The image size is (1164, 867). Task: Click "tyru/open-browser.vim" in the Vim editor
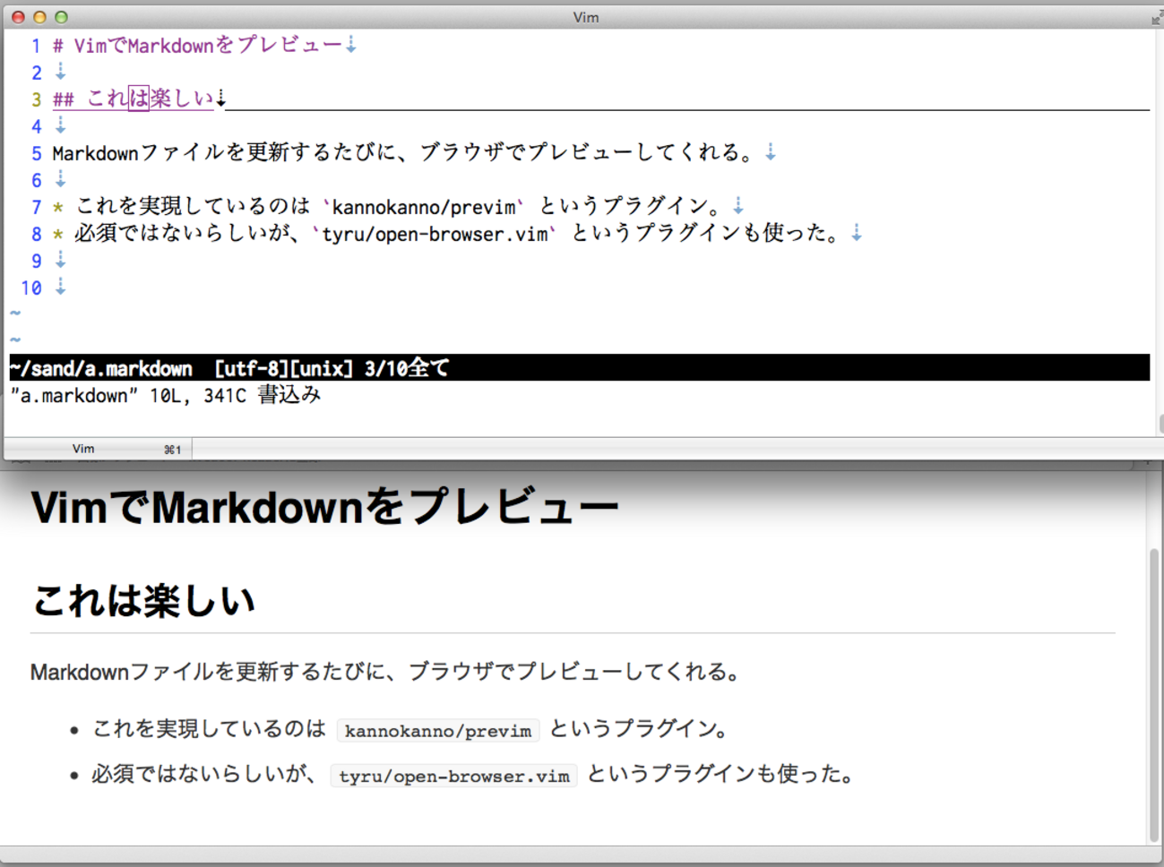tap(435, 235)
